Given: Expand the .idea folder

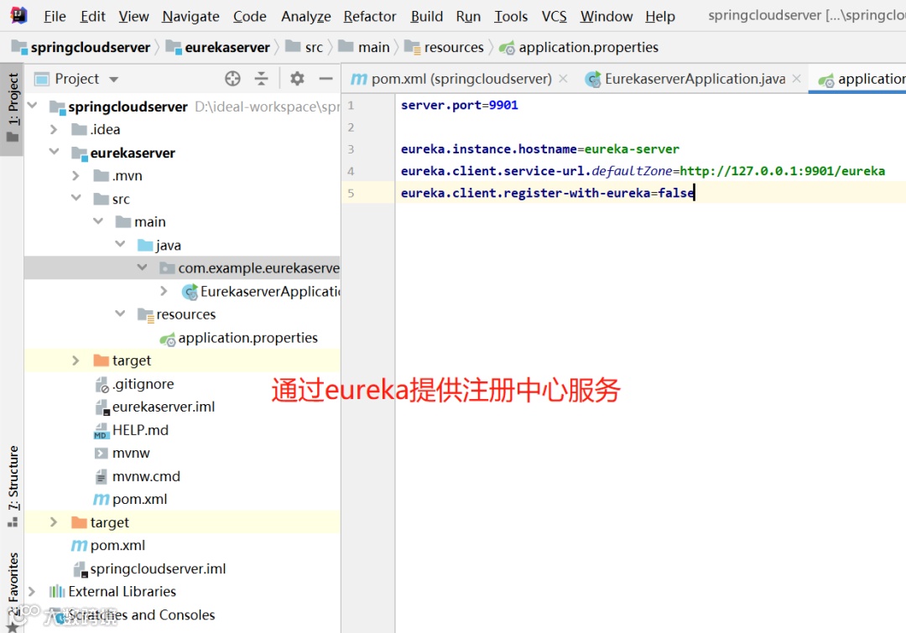Looking at the screenshot, I should coord(54,129).
